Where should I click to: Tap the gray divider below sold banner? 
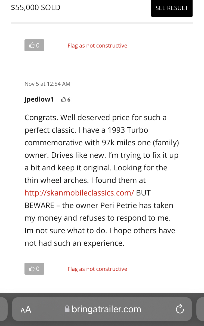point(102,23)
